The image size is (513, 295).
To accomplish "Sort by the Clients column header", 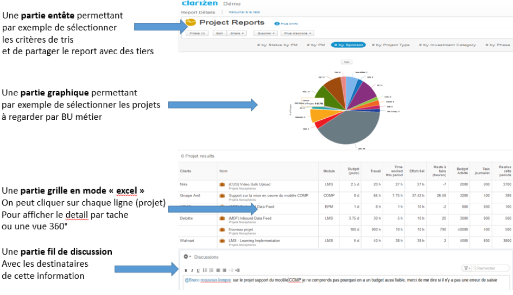I will pos(186,171).
